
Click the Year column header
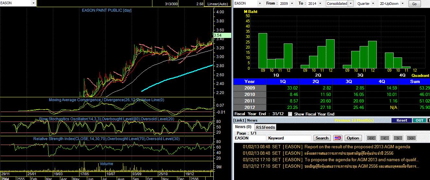click(x=249, y=81)
